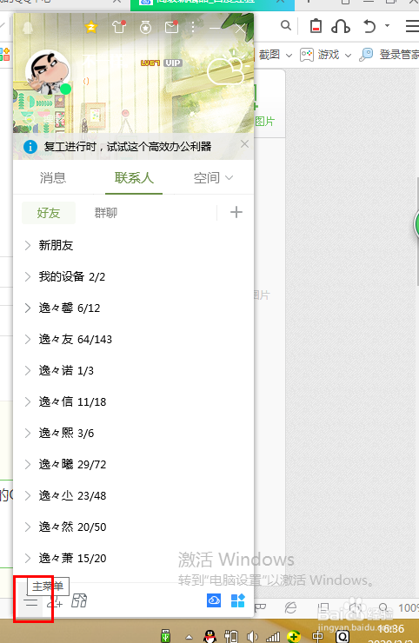Click the yellow star membership icon
The width and height of the screenshot is (419, 643).
pyautogui.click(x=90, y=27)
